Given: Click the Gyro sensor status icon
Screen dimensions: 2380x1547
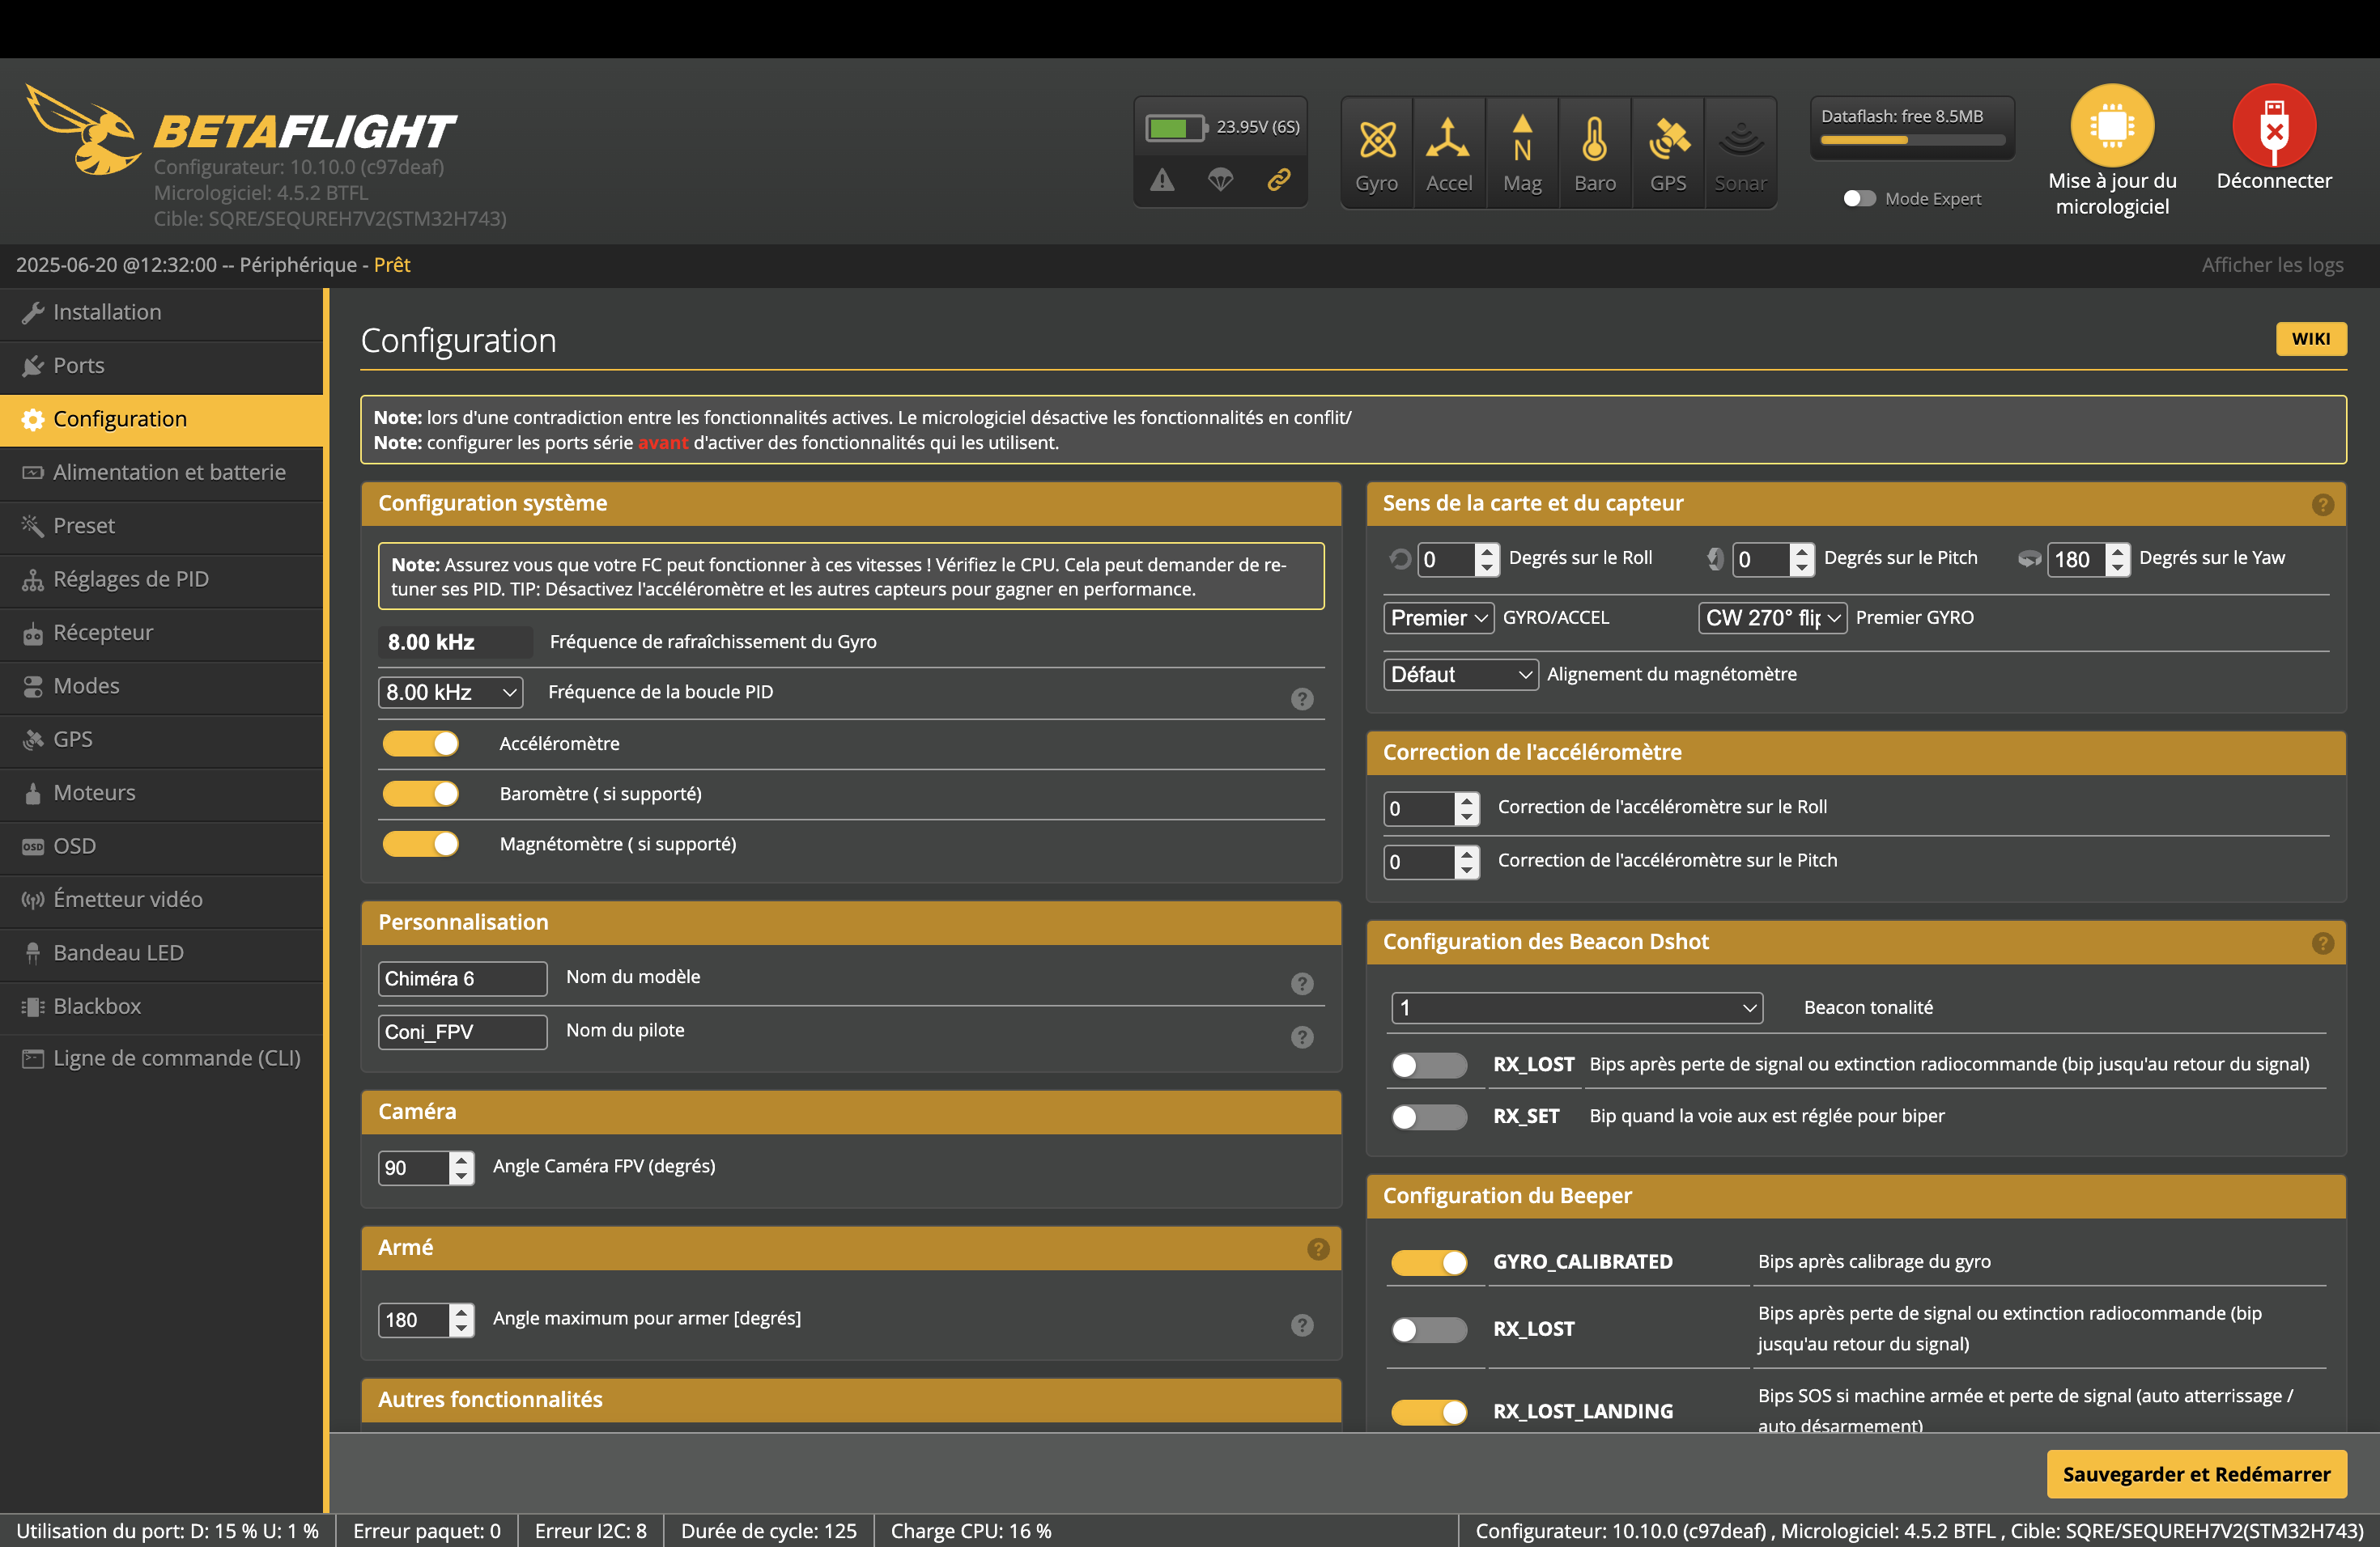Looking at the screenshot, I should 1376,141.
